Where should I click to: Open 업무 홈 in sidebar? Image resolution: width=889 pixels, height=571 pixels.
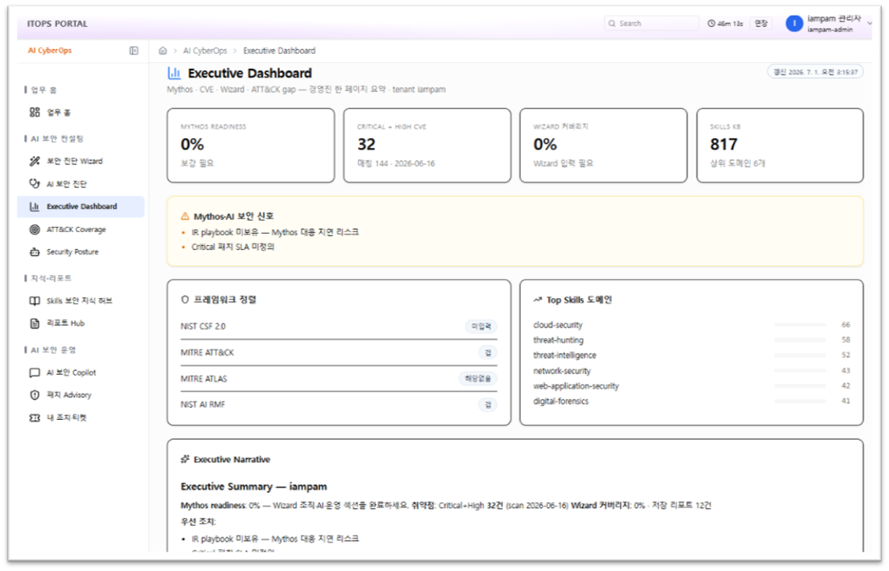pos(81,112)
